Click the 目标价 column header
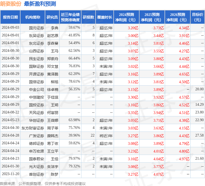This screenshot has width=205, height=186. coord(198,17)
